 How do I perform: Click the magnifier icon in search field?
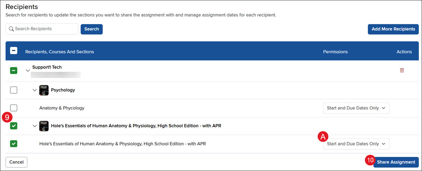click(x=11, y=29)
